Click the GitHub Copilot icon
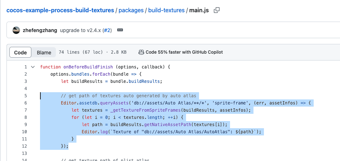Image resolution: width=340 pixels, height=161 pixels. (141, 52)
